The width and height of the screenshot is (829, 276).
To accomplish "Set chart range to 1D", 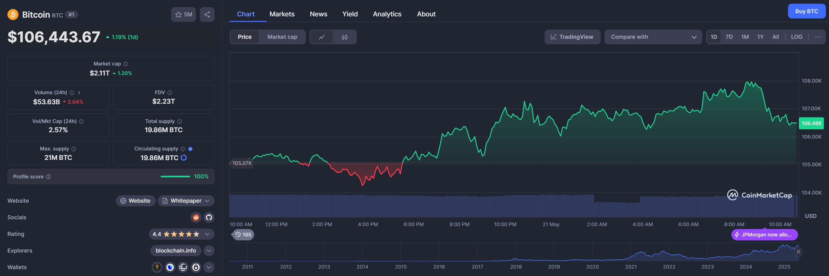I will tap(713, 37).
